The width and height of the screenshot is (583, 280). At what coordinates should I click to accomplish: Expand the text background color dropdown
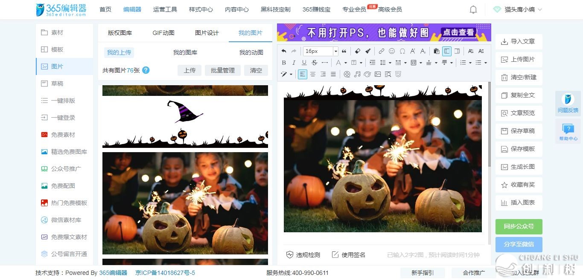pos(361,63)
